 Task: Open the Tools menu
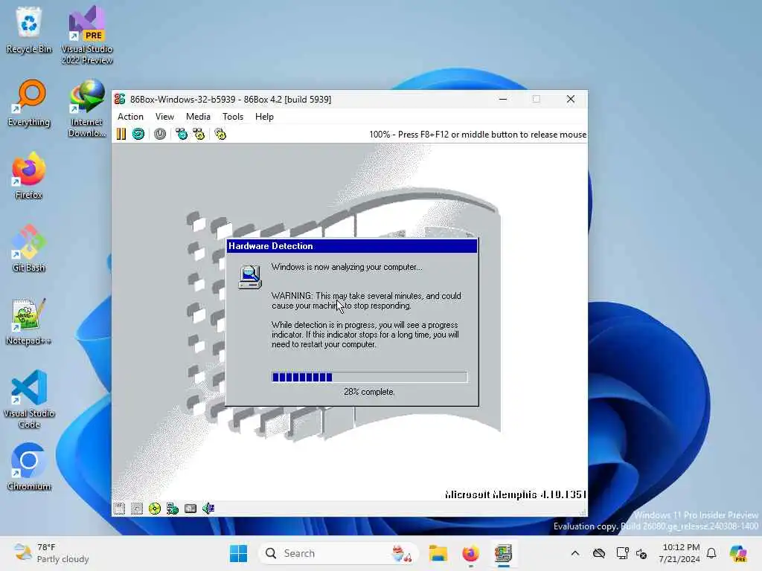click(x=233, y=117)
